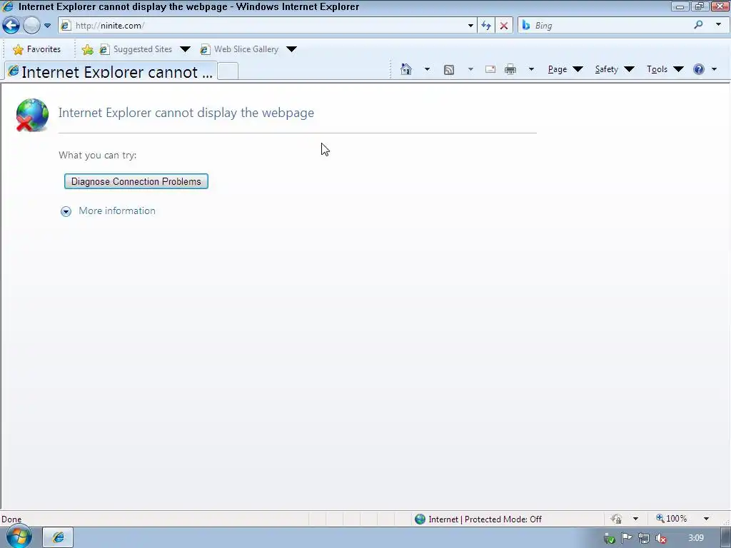Expand the Help dropdown arrow

point(714,69)
